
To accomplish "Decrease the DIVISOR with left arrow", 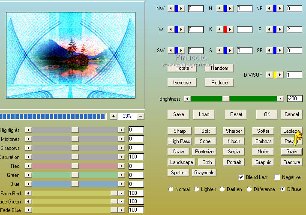I will pos(270,75).
